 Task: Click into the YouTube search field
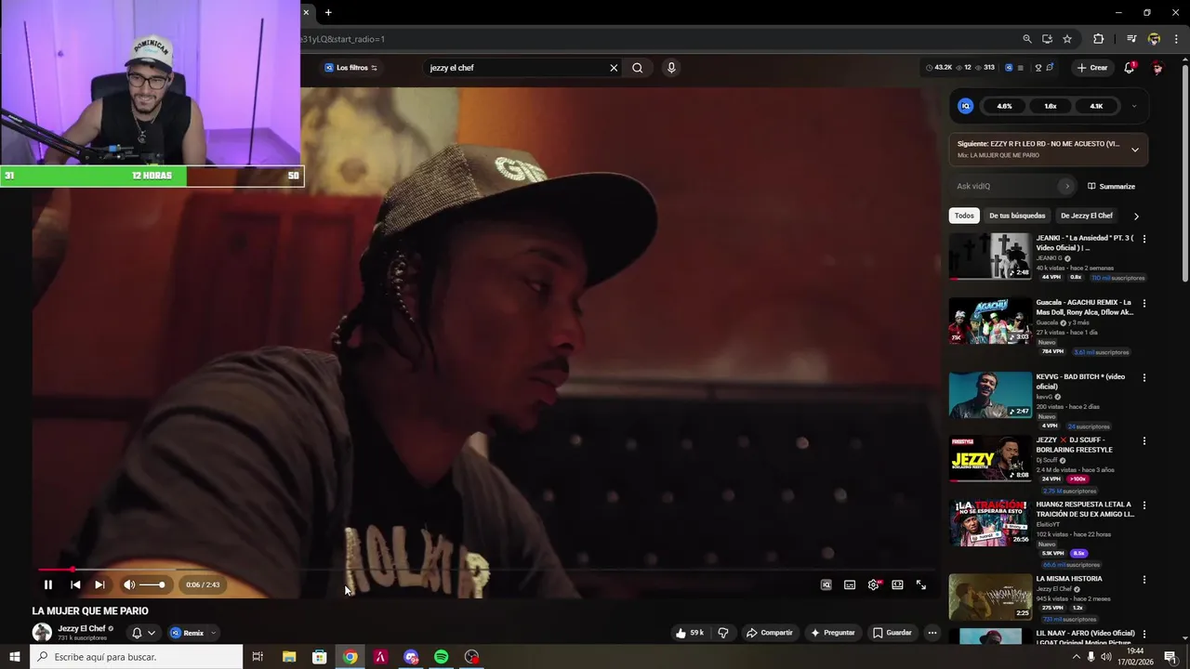tap(514, 68)
